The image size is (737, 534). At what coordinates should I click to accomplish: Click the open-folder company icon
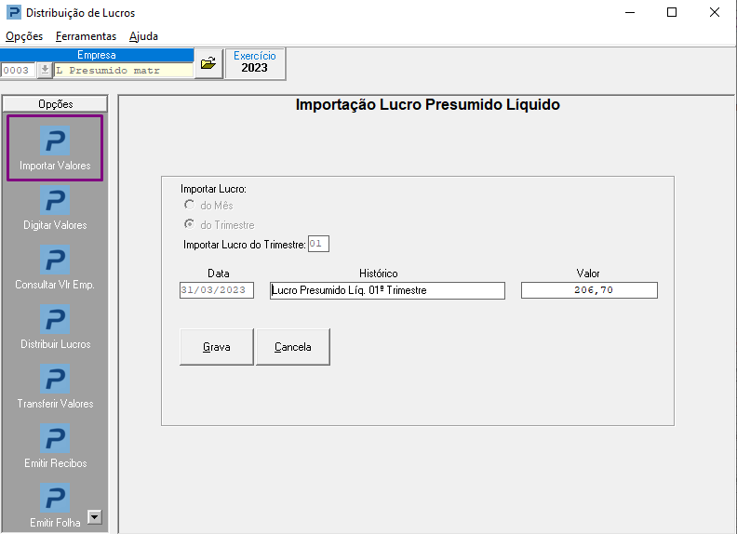[x=208, y=63]
